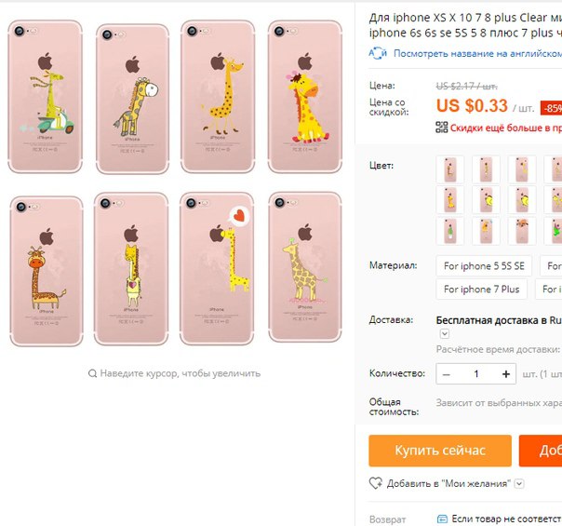562x526 pixels.
Task: Decrease quantity with minus button
Action: click(447, 374)
